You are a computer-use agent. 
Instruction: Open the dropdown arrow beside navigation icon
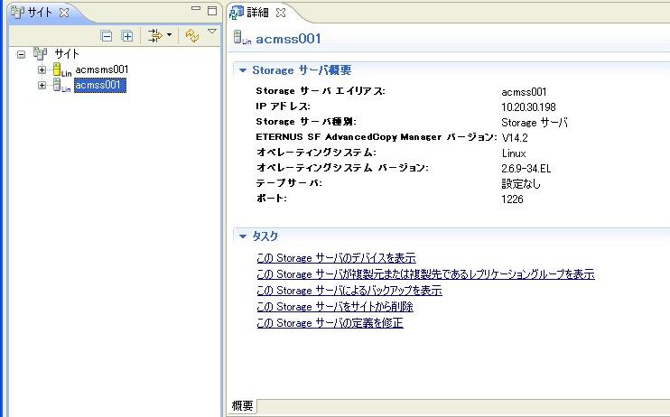169,34
